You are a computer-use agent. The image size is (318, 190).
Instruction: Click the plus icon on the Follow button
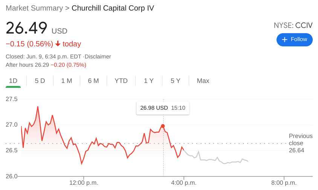pyautogui.click(x=284, y=40)
